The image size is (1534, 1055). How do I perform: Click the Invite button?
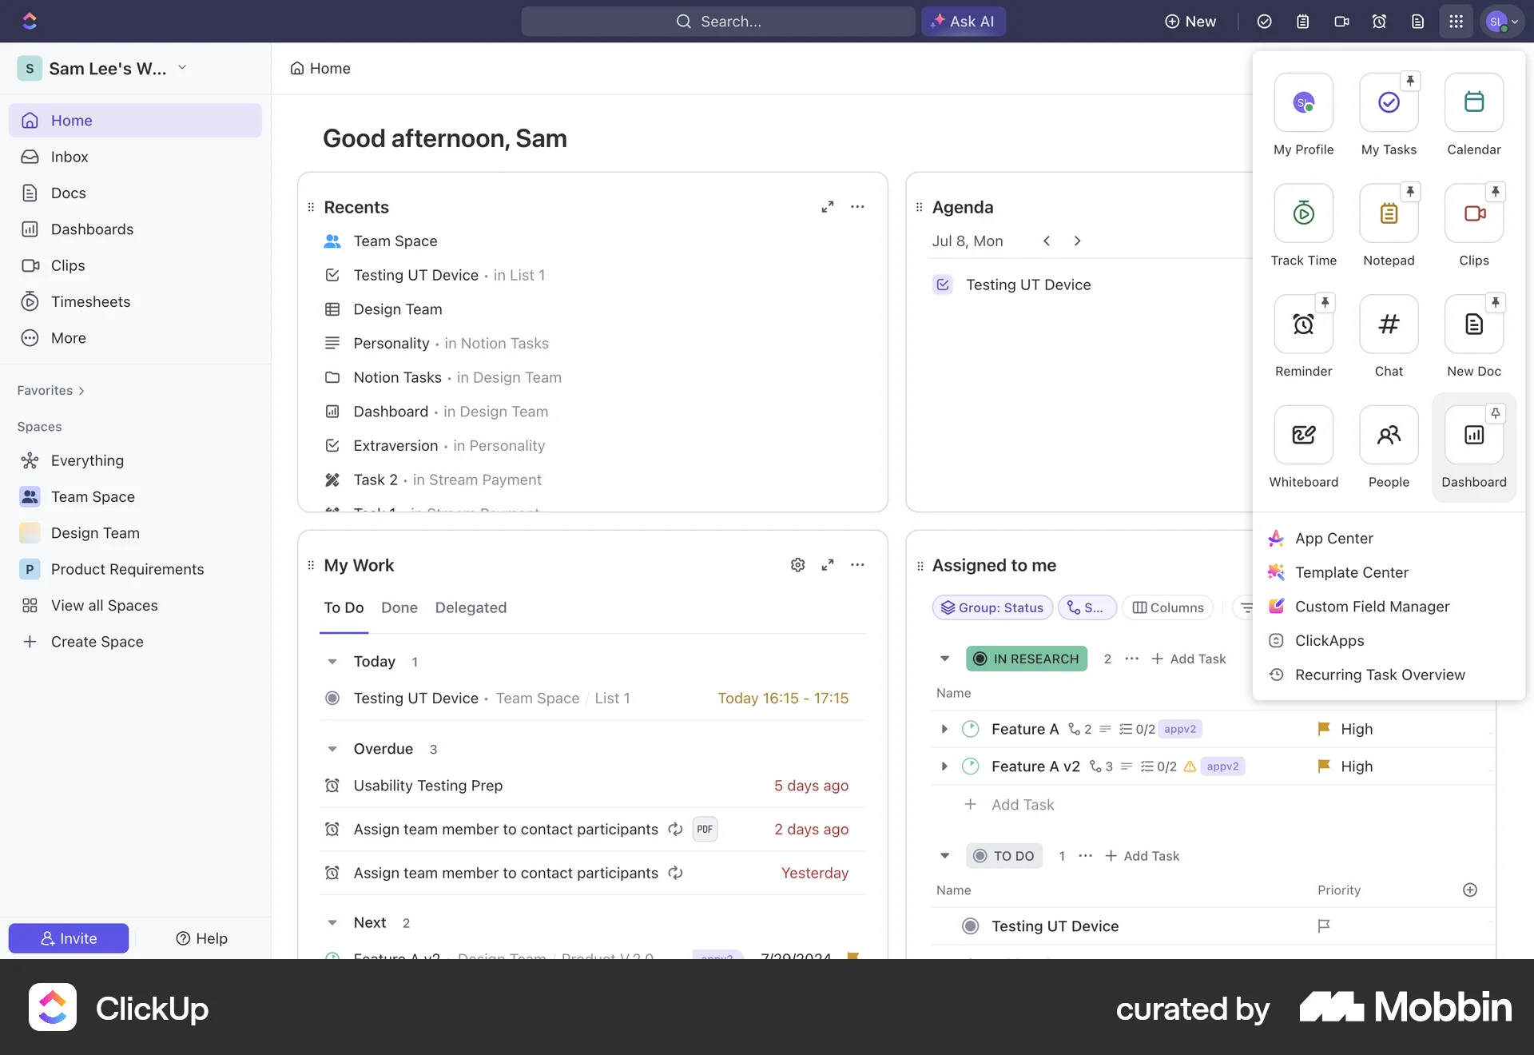point(69,938)
